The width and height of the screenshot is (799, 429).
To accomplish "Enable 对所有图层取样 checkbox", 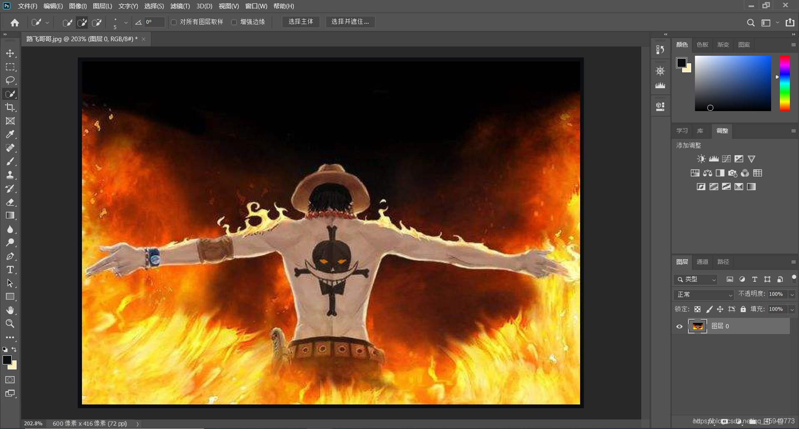I will pyautogui.click(x=174, y=22).
